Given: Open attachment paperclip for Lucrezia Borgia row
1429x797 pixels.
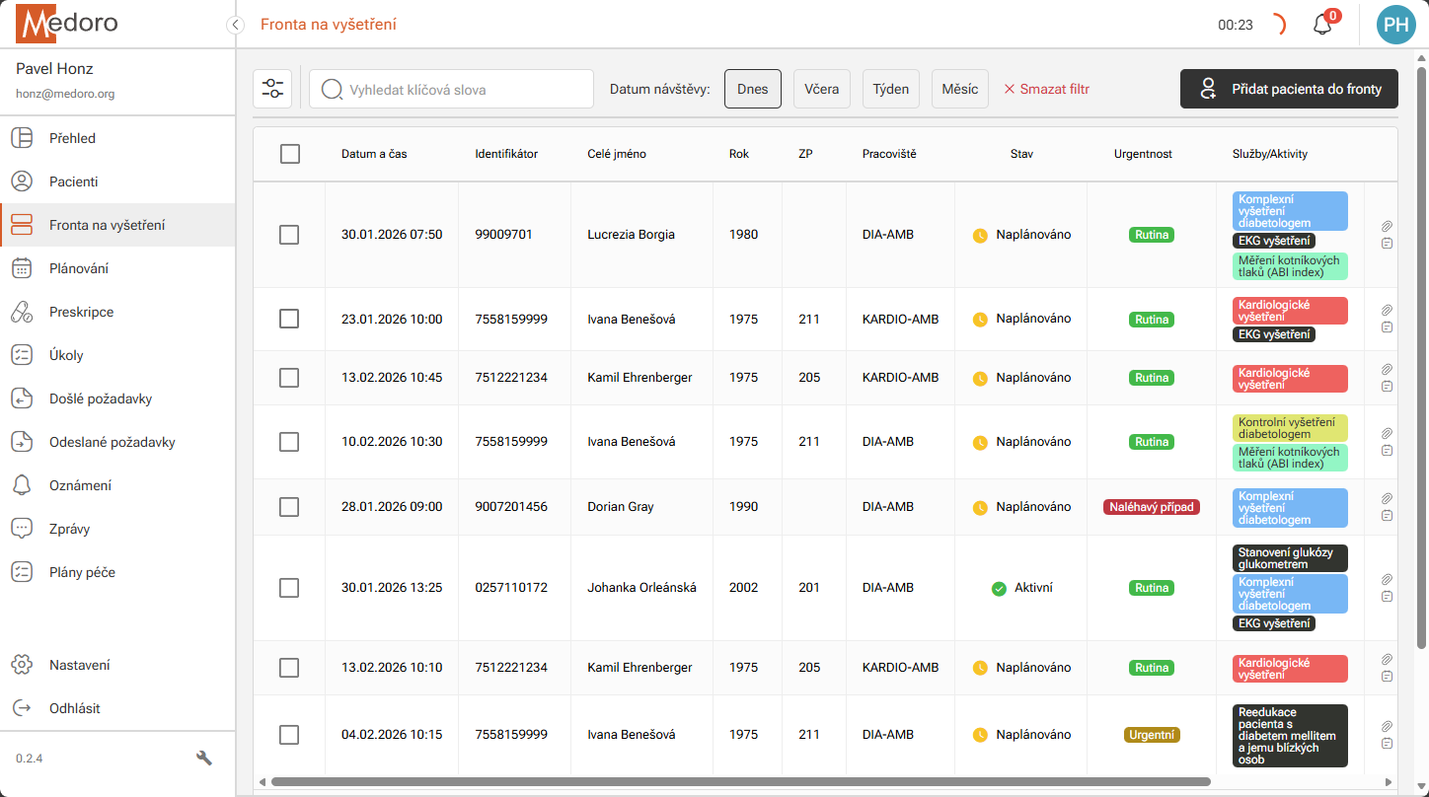Looking at the screenshot, I should pos(1387,226).
